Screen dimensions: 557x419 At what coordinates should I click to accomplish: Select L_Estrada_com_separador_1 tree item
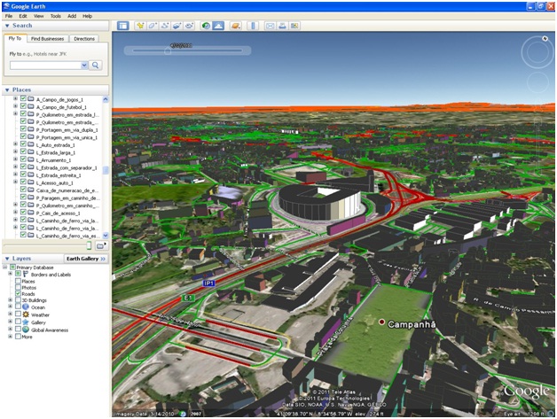(67, 167)
